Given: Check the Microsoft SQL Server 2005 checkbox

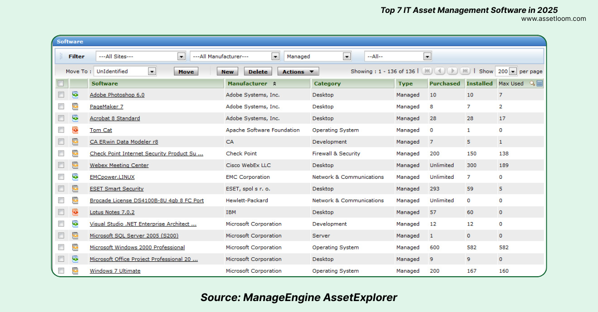Looking at the screenshot, I should pos(61,235).
